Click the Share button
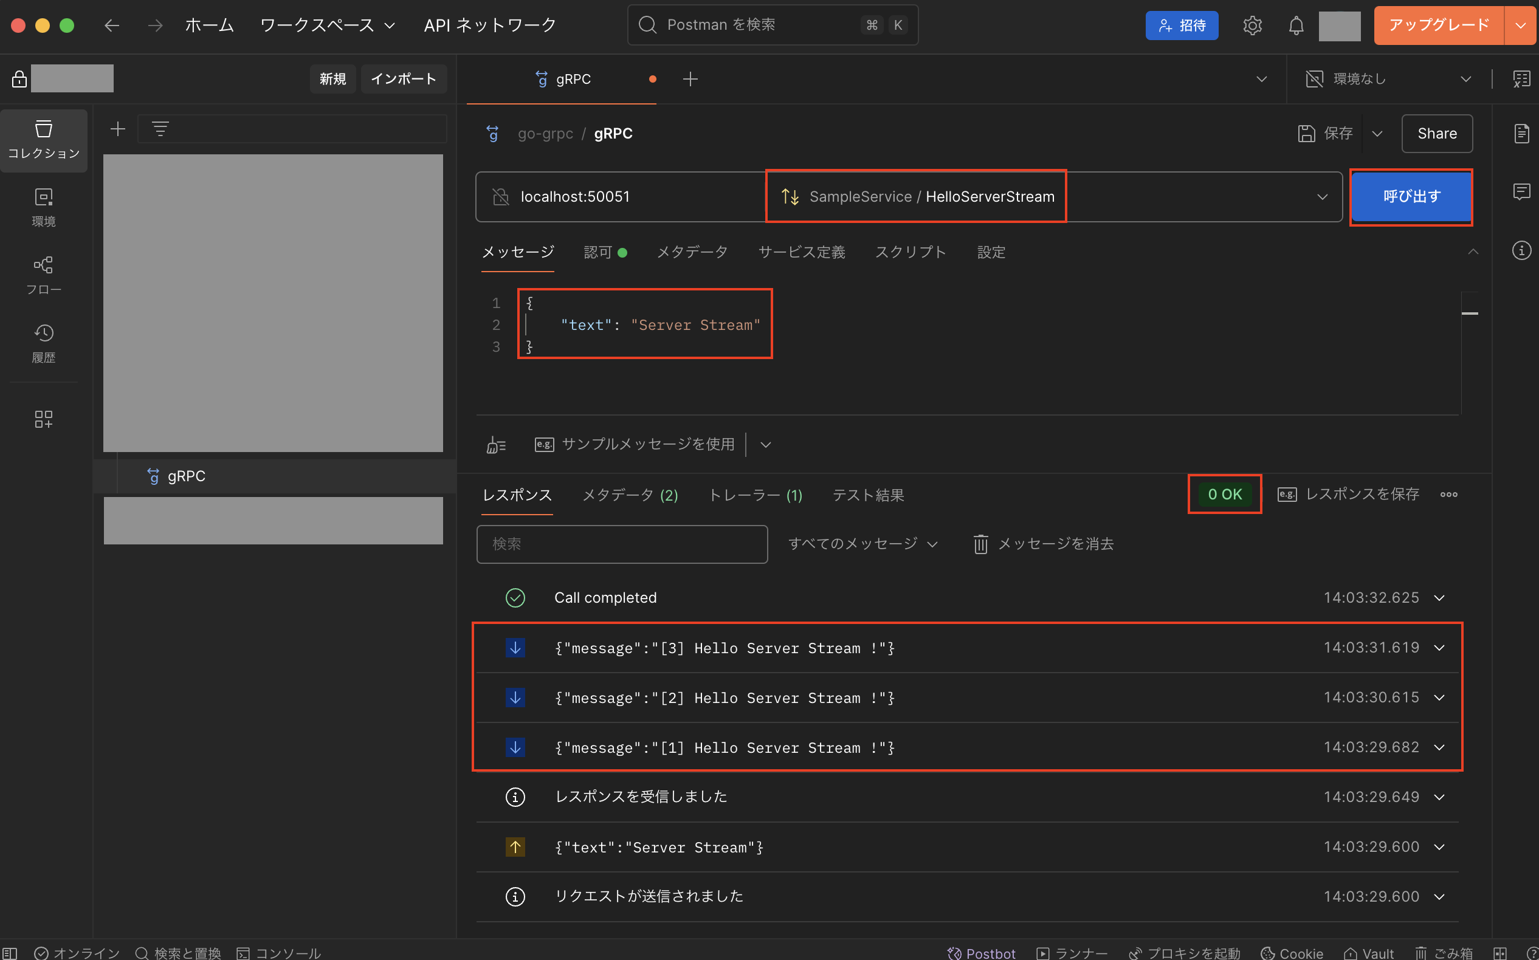 [1437, 133]
